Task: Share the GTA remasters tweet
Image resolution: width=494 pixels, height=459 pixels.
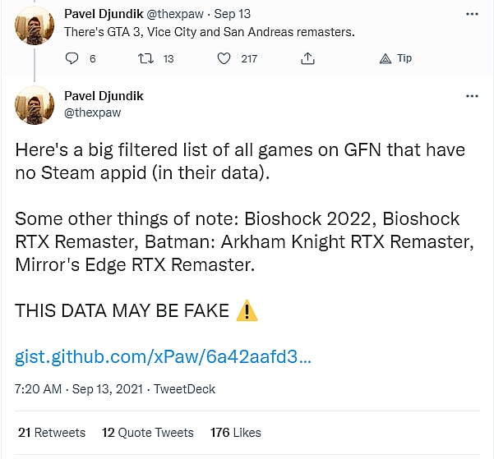Action: tap(307, 58)
